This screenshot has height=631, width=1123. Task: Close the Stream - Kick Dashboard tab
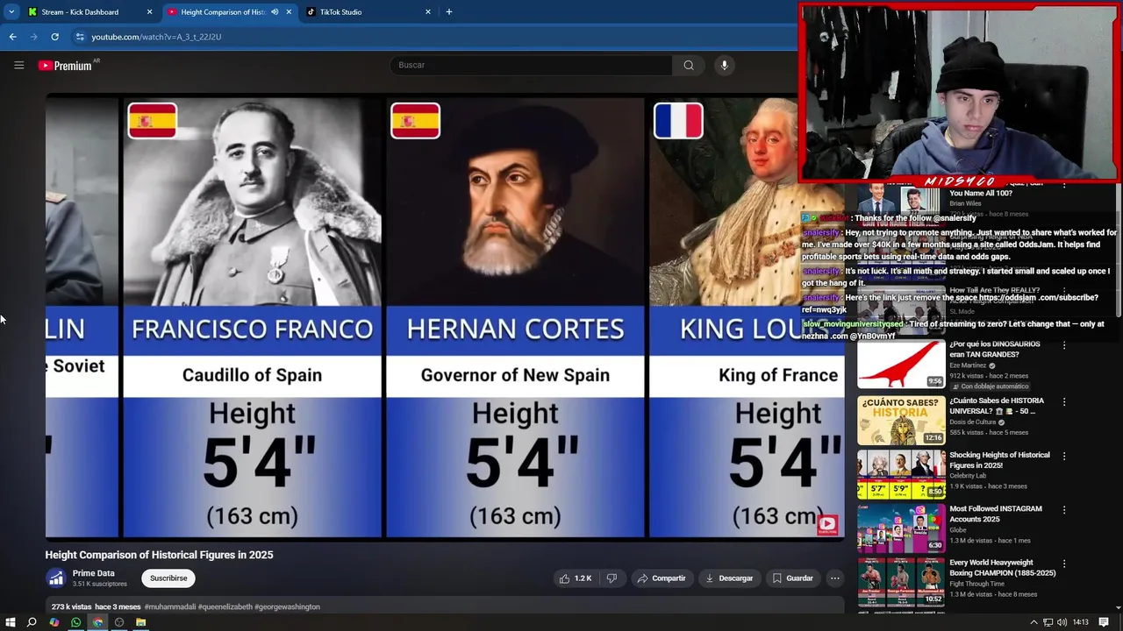point(149,12)
